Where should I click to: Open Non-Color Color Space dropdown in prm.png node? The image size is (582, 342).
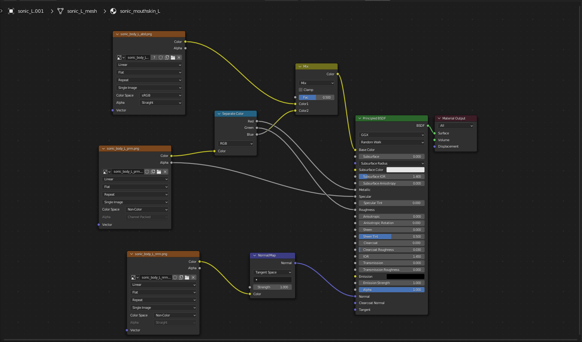(x=147, y=209)
